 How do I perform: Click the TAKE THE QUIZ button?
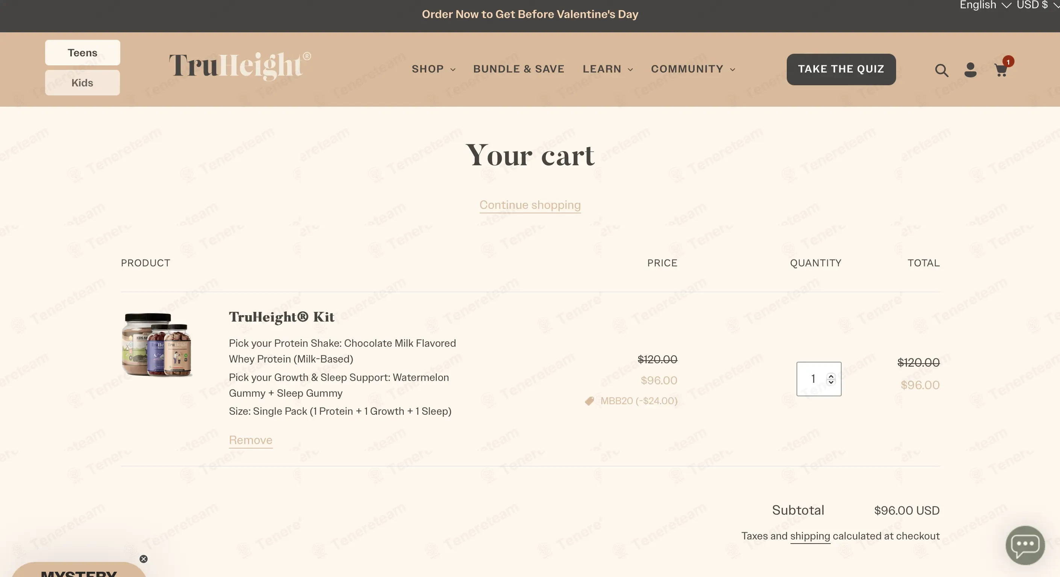click(841, 69)
